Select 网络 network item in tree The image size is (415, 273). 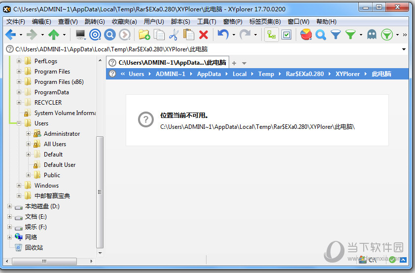31,237
